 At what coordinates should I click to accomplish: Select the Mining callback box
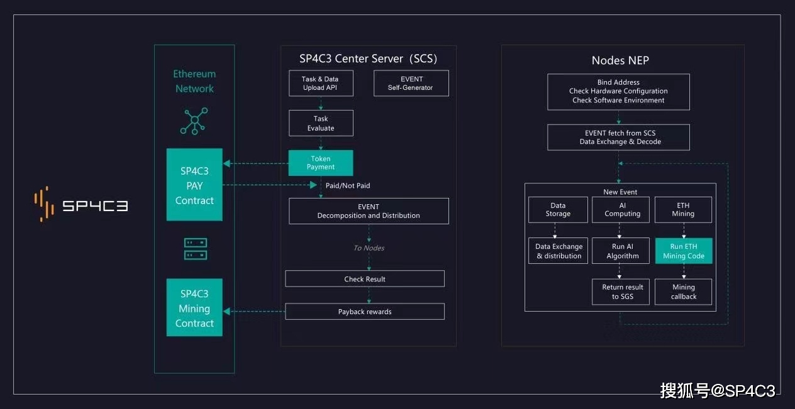(683, 292)
